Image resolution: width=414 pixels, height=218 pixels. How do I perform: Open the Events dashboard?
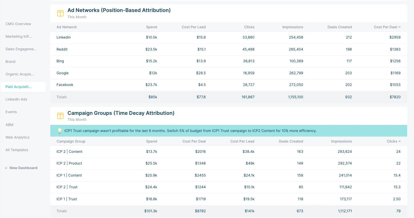(x=11, y=112)
